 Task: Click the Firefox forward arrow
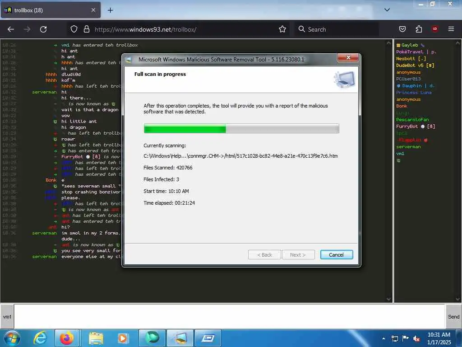click(27, 29)
